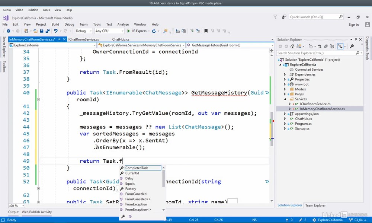
Task: Select FromCanceled in the IntelliSense list
Action: 136,194
